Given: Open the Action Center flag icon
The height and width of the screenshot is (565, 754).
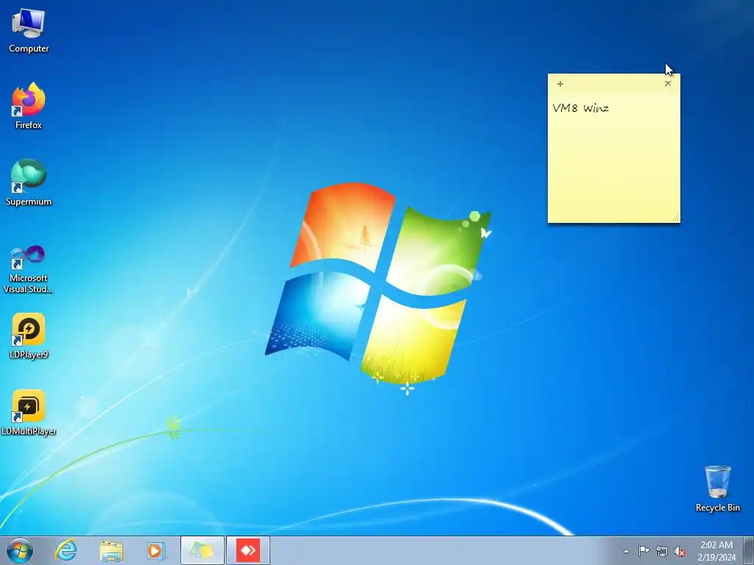Looking at the screenshot, I should (644, 551).
